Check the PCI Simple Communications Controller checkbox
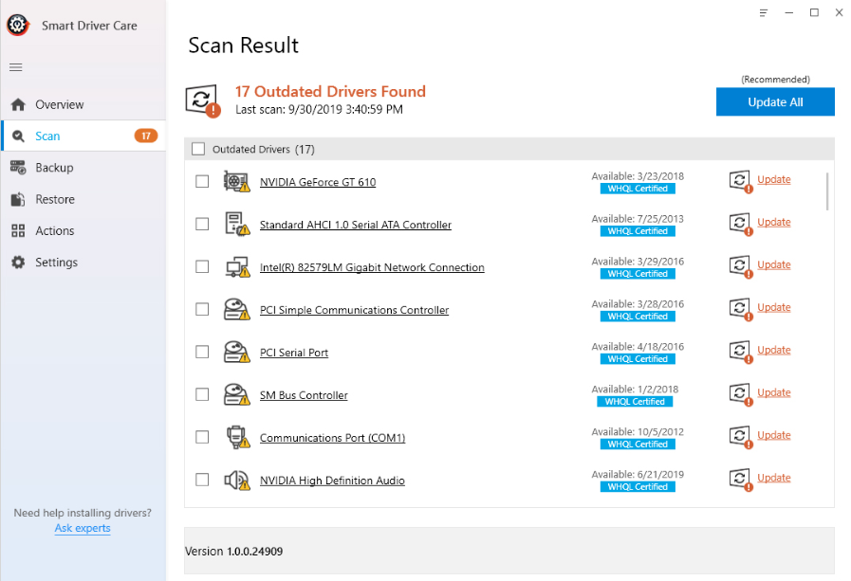This screenshot has height=581, width=851. point(202,310)
